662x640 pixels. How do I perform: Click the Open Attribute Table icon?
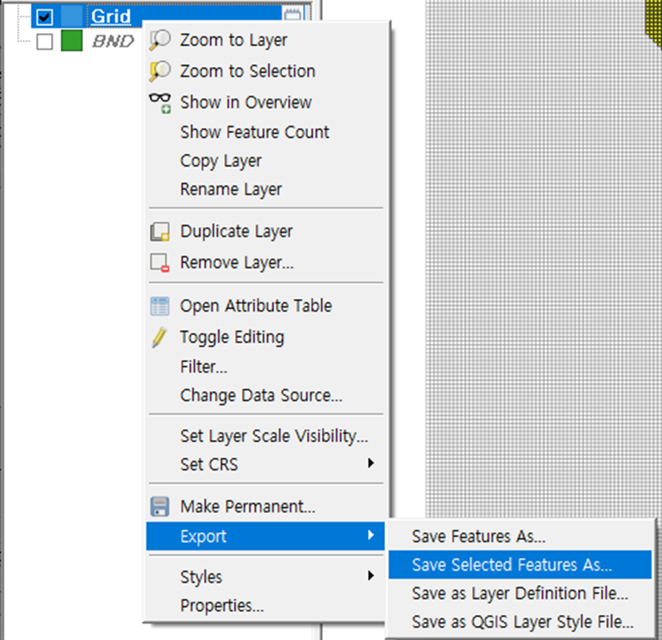(160, 306)
